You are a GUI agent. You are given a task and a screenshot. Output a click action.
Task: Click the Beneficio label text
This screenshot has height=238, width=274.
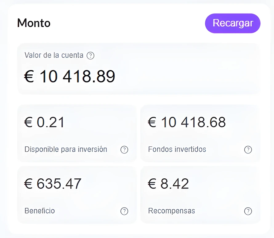pos(40,211)
